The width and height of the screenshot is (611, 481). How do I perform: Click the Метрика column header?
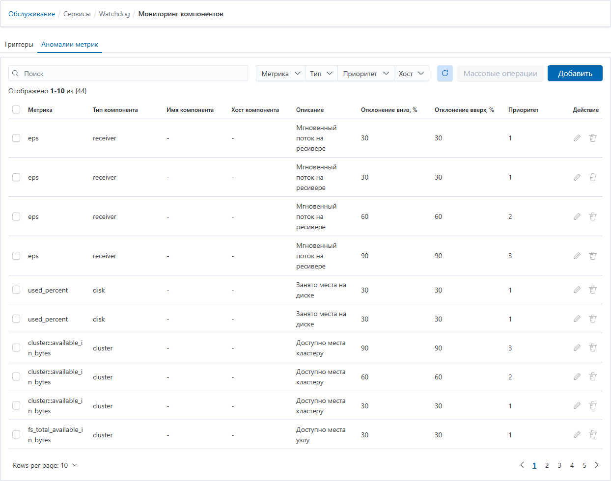40,110
